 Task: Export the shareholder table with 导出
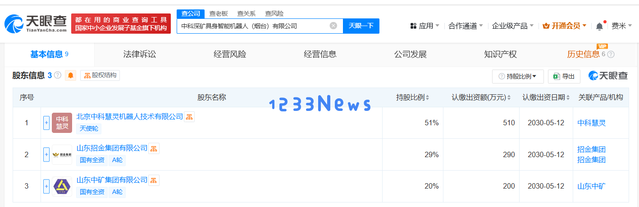[x=564, y=76]
